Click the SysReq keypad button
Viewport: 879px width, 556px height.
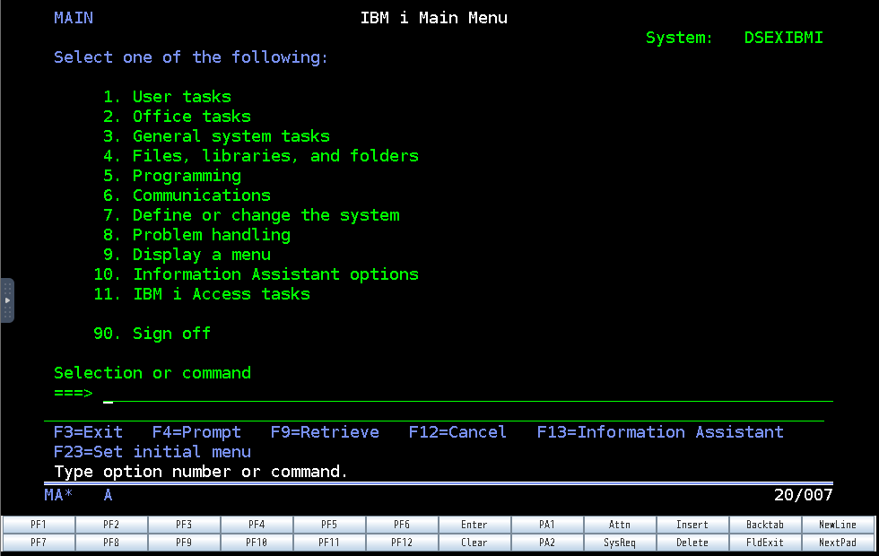620,543
